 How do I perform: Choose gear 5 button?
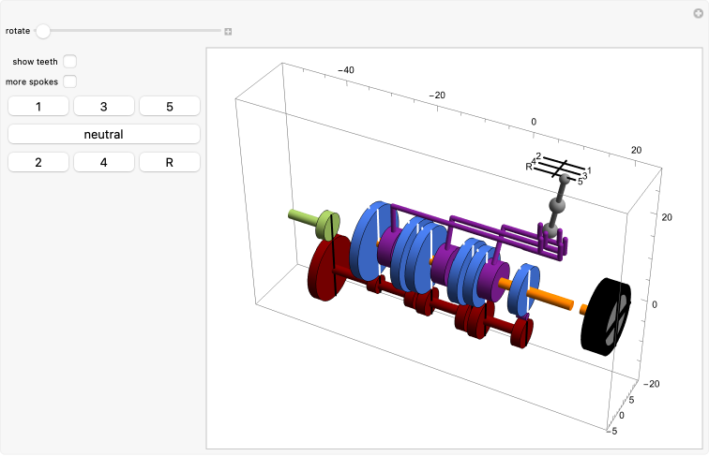tap(170, 107)
